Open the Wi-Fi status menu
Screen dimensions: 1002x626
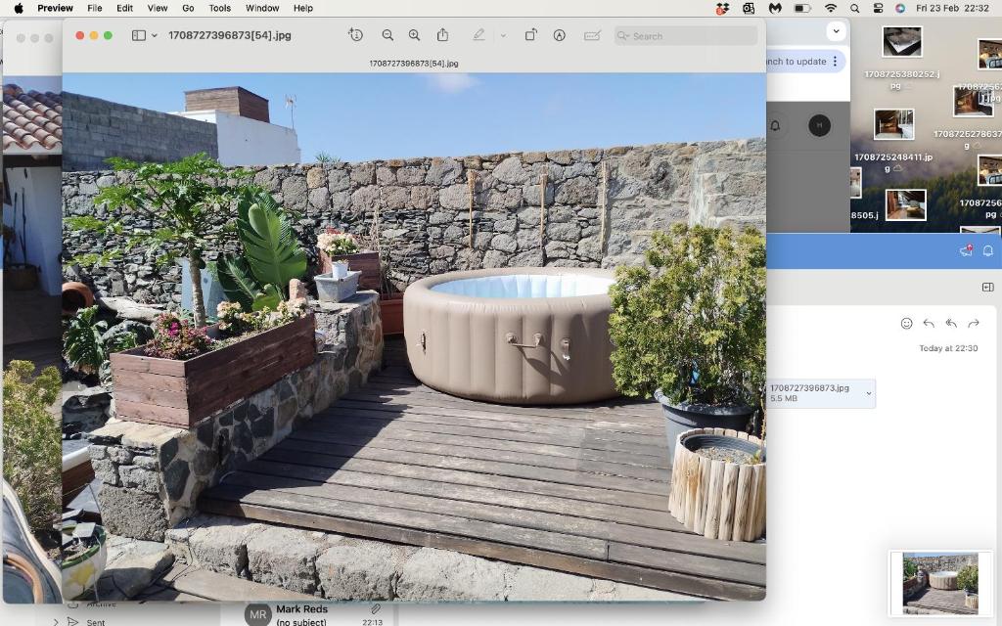(831, 8)
